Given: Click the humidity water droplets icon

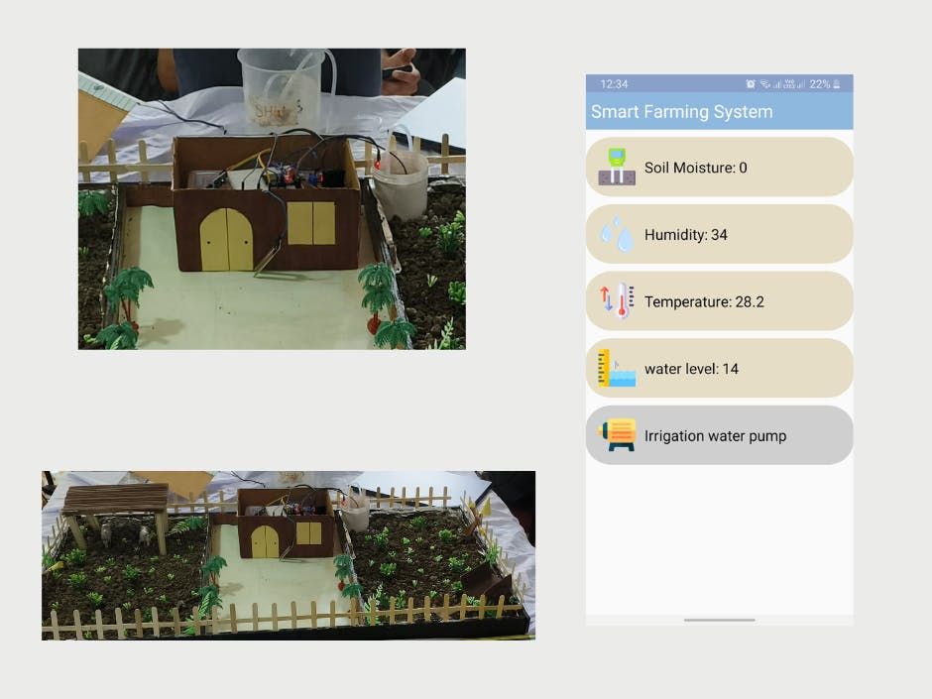Looking at the screenshot, I should 617,234.
